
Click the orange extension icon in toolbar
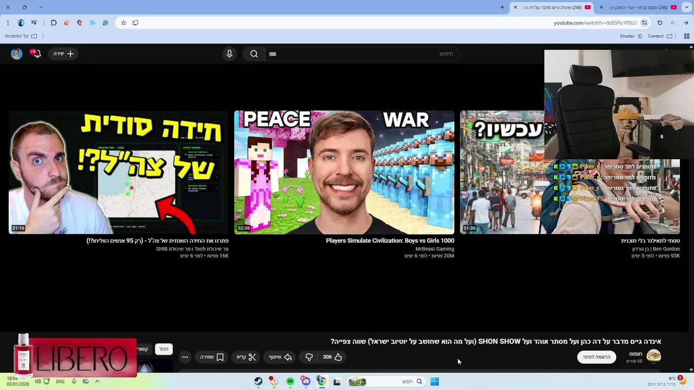(67, 23)
